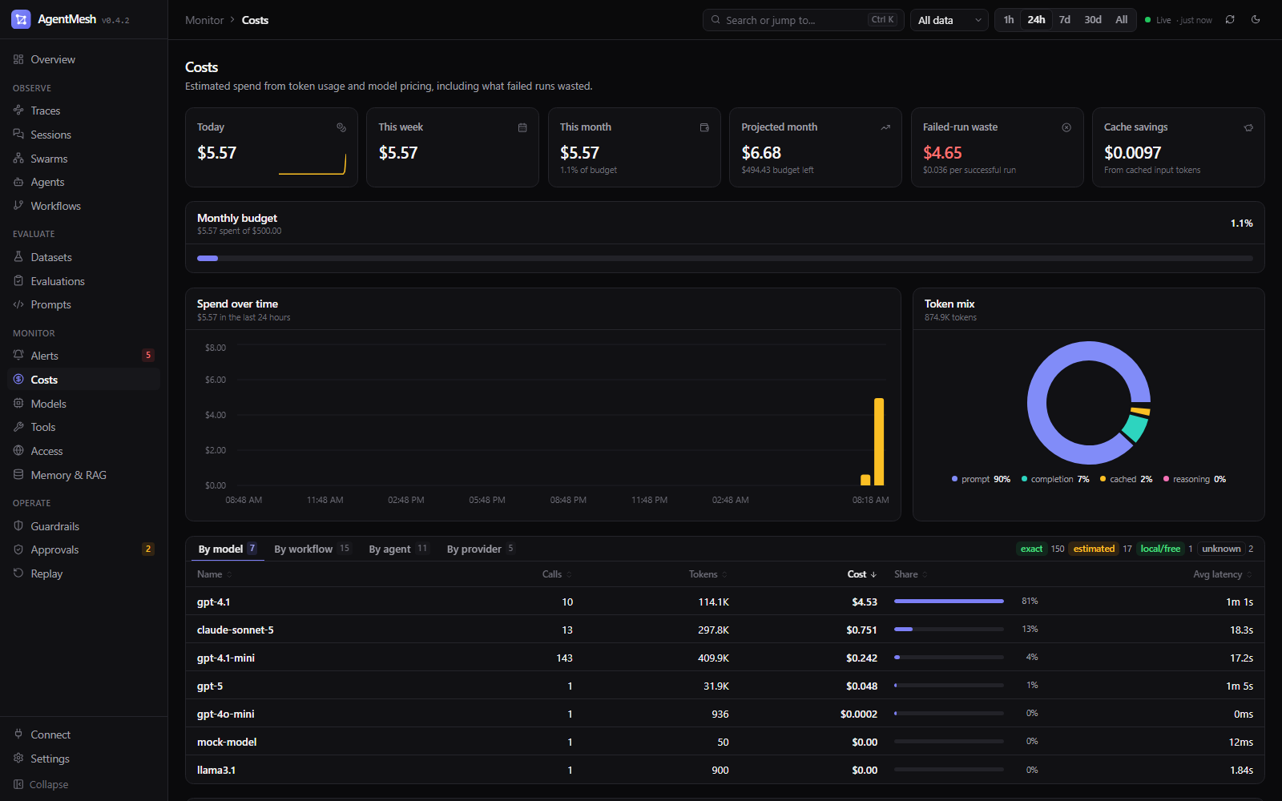Select the 1h time range
1282x801 pixels.
tap(1009, 20)
